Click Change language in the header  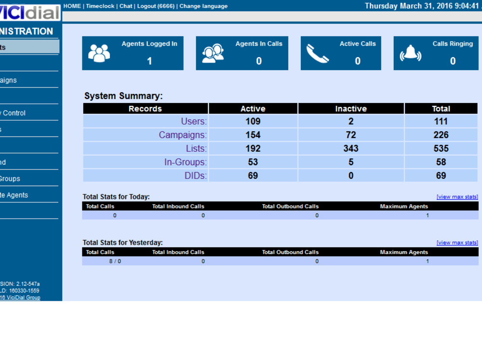click(x=203, y=6)
